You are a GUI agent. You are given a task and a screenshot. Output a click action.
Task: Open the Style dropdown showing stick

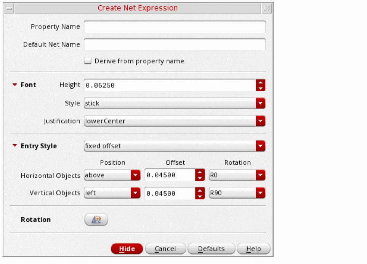[x=175, y=103]
